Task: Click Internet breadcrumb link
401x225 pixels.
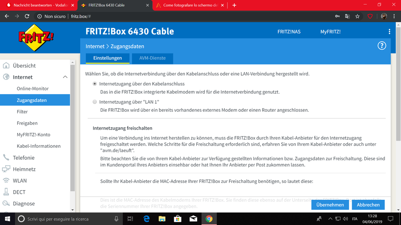Action: tap(95, 46)
